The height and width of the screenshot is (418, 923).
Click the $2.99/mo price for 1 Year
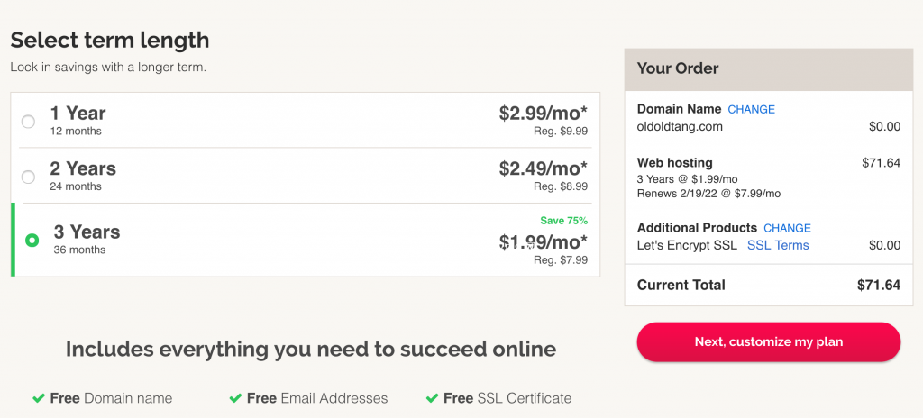pyautogui.click(x=543, y=113)
